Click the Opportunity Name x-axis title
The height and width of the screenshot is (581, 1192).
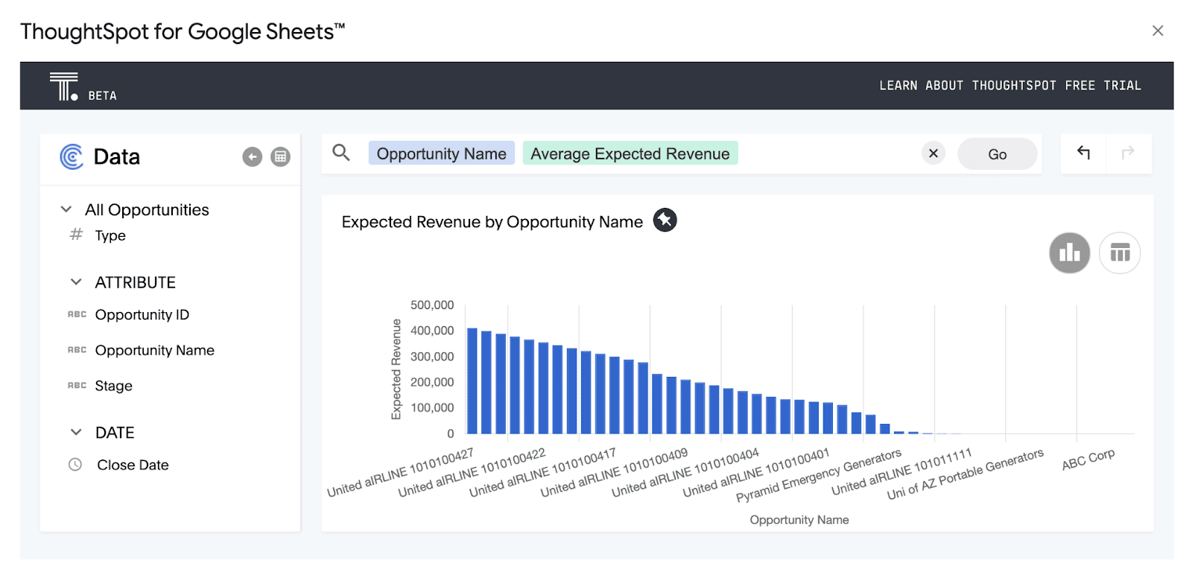[x=799, y=520]
